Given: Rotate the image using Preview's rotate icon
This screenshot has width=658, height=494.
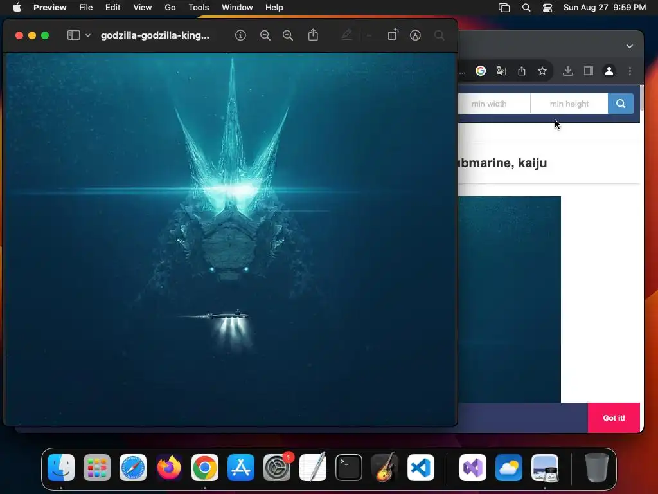Looking at the screenshot, I should point(393,35).
